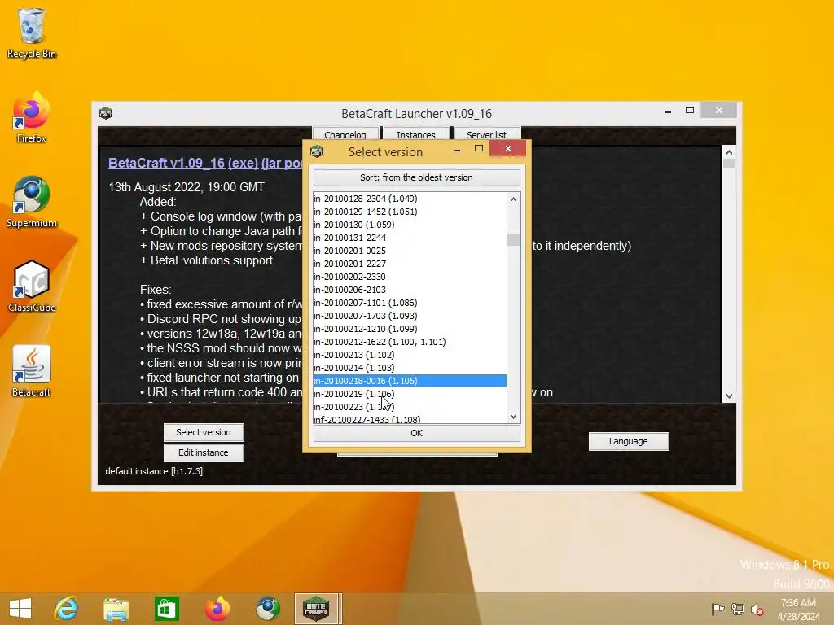Viewport: 834px width, 625px height.
Task: Toggle sort: from the oldest version
Action: click(x=416, y=177)
